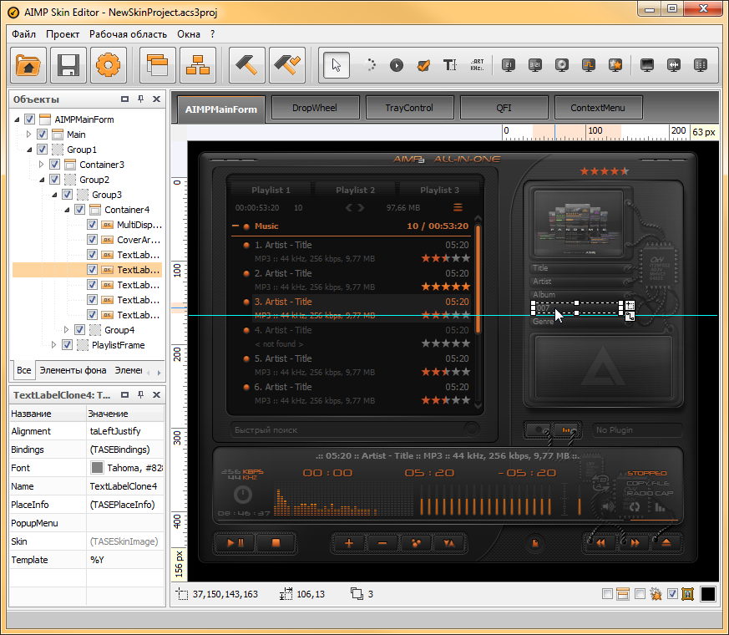Uncheck the visibility checkbox next to Container3
The width and height of the screenshot is (729, 635).
point(53,164)
